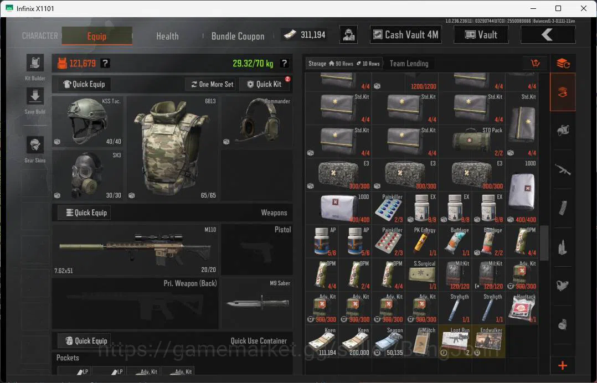This screenshot has height=383, width=597.
Task: Select the STD Pack item in storage
Action: click(x=472, y=142)
